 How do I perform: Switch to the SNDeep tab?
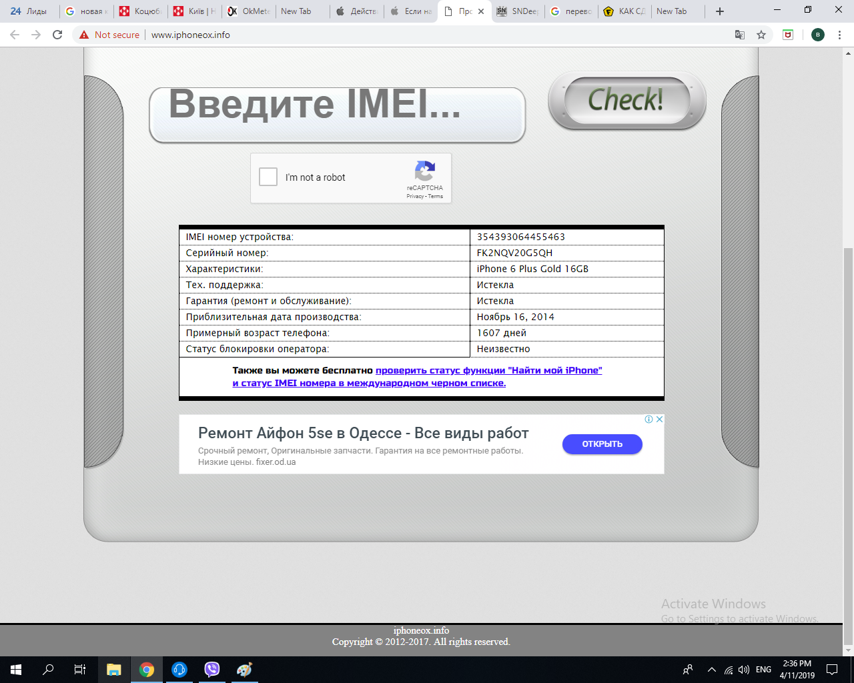(x=518, y=11)
